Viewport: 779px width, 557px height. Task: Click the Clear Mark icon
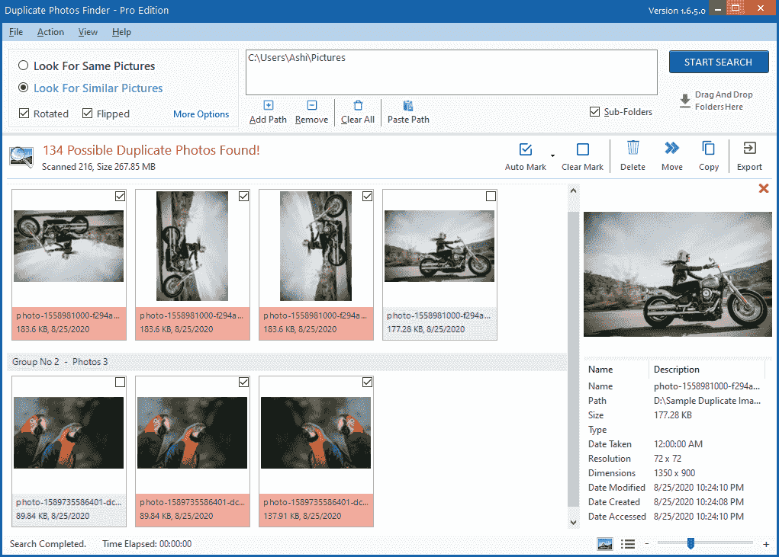[582, 155]
